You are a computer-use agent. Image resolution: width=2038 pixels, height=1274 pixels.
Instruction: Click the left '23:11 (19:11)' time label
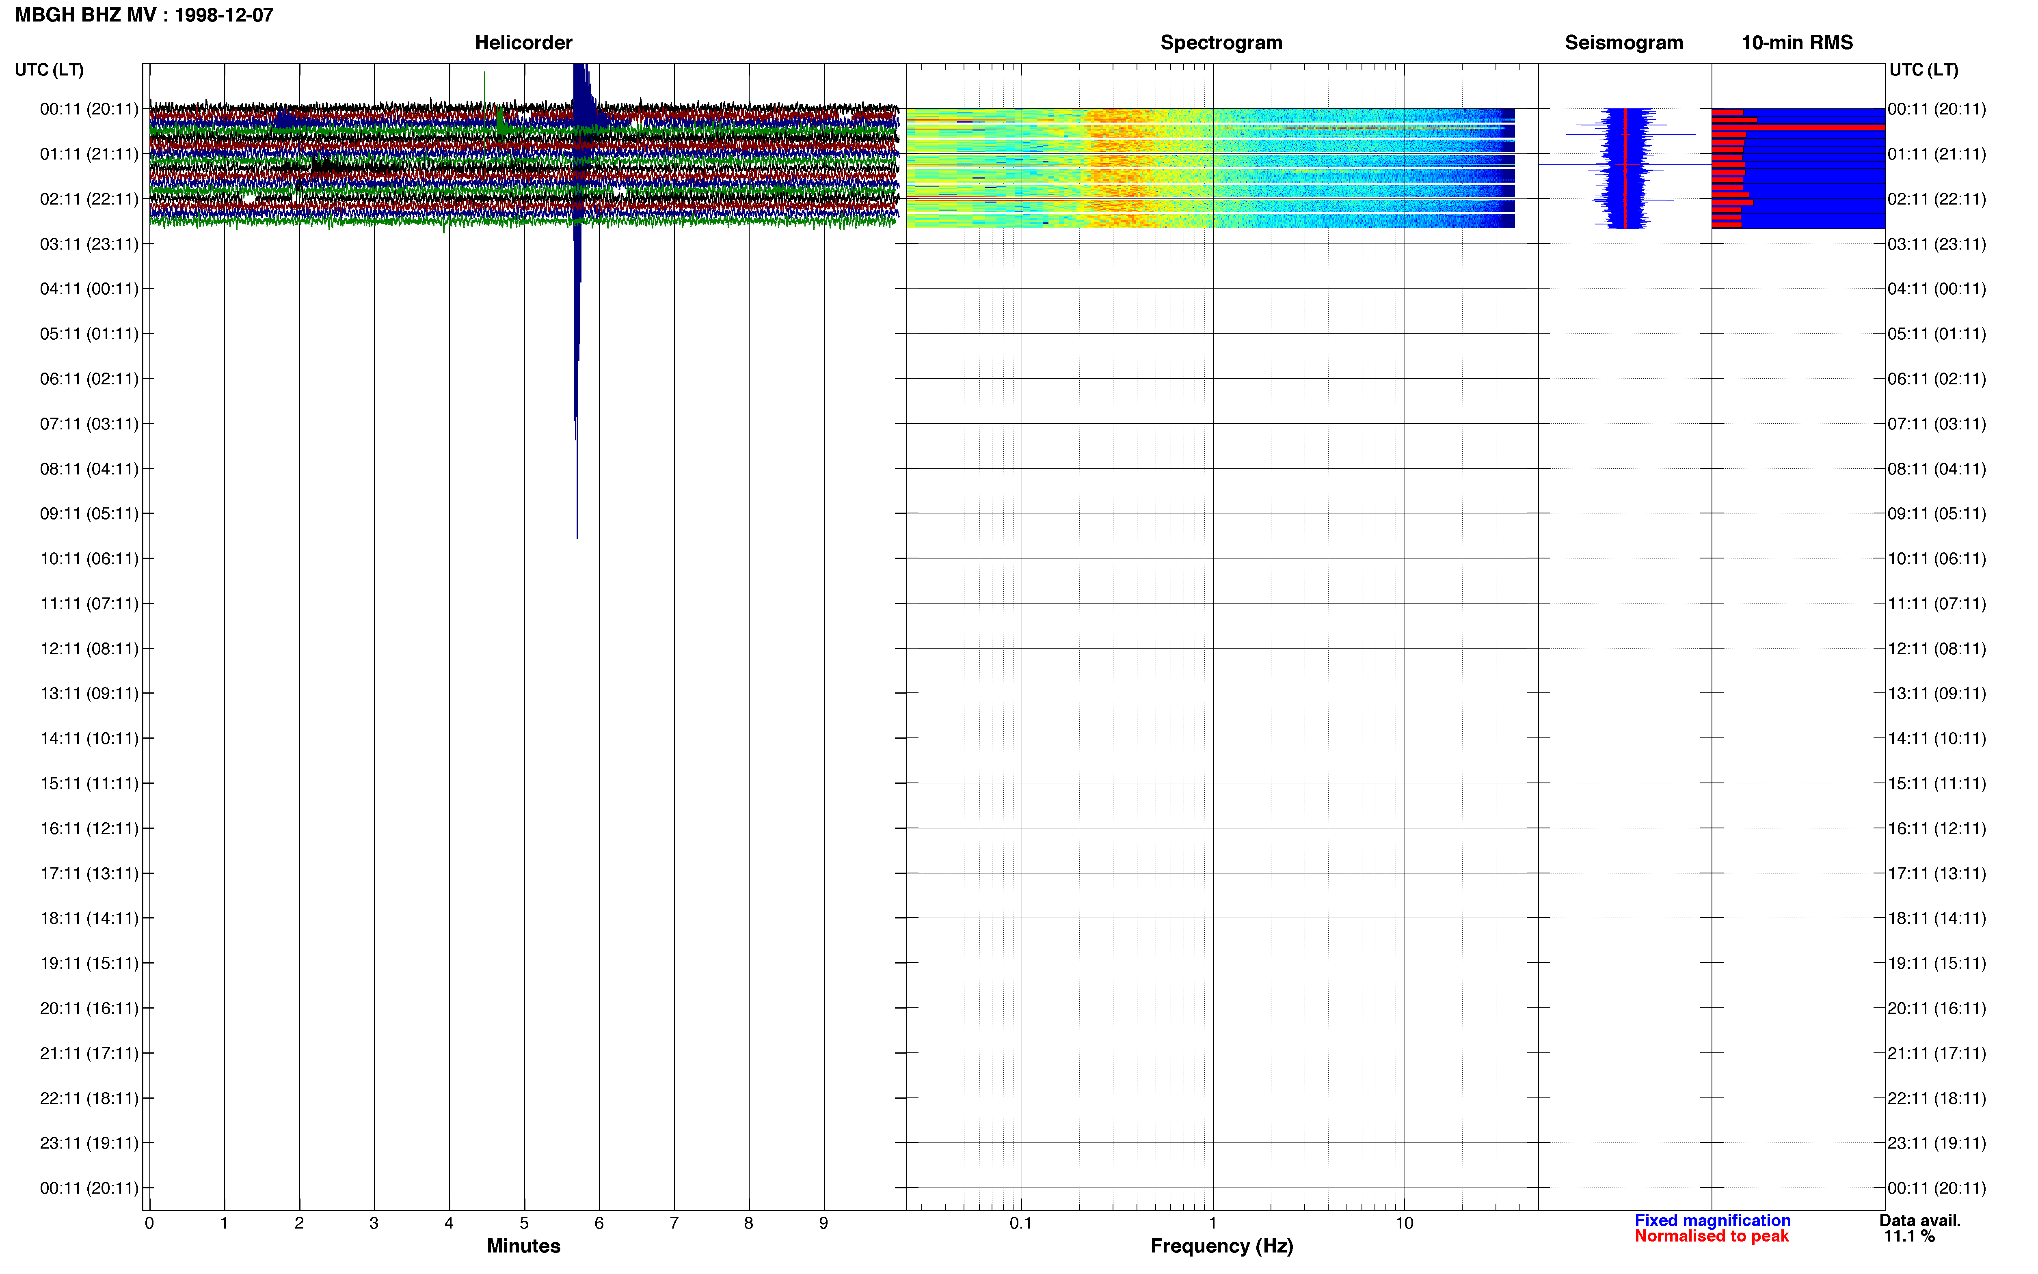tap(89, 1143)
